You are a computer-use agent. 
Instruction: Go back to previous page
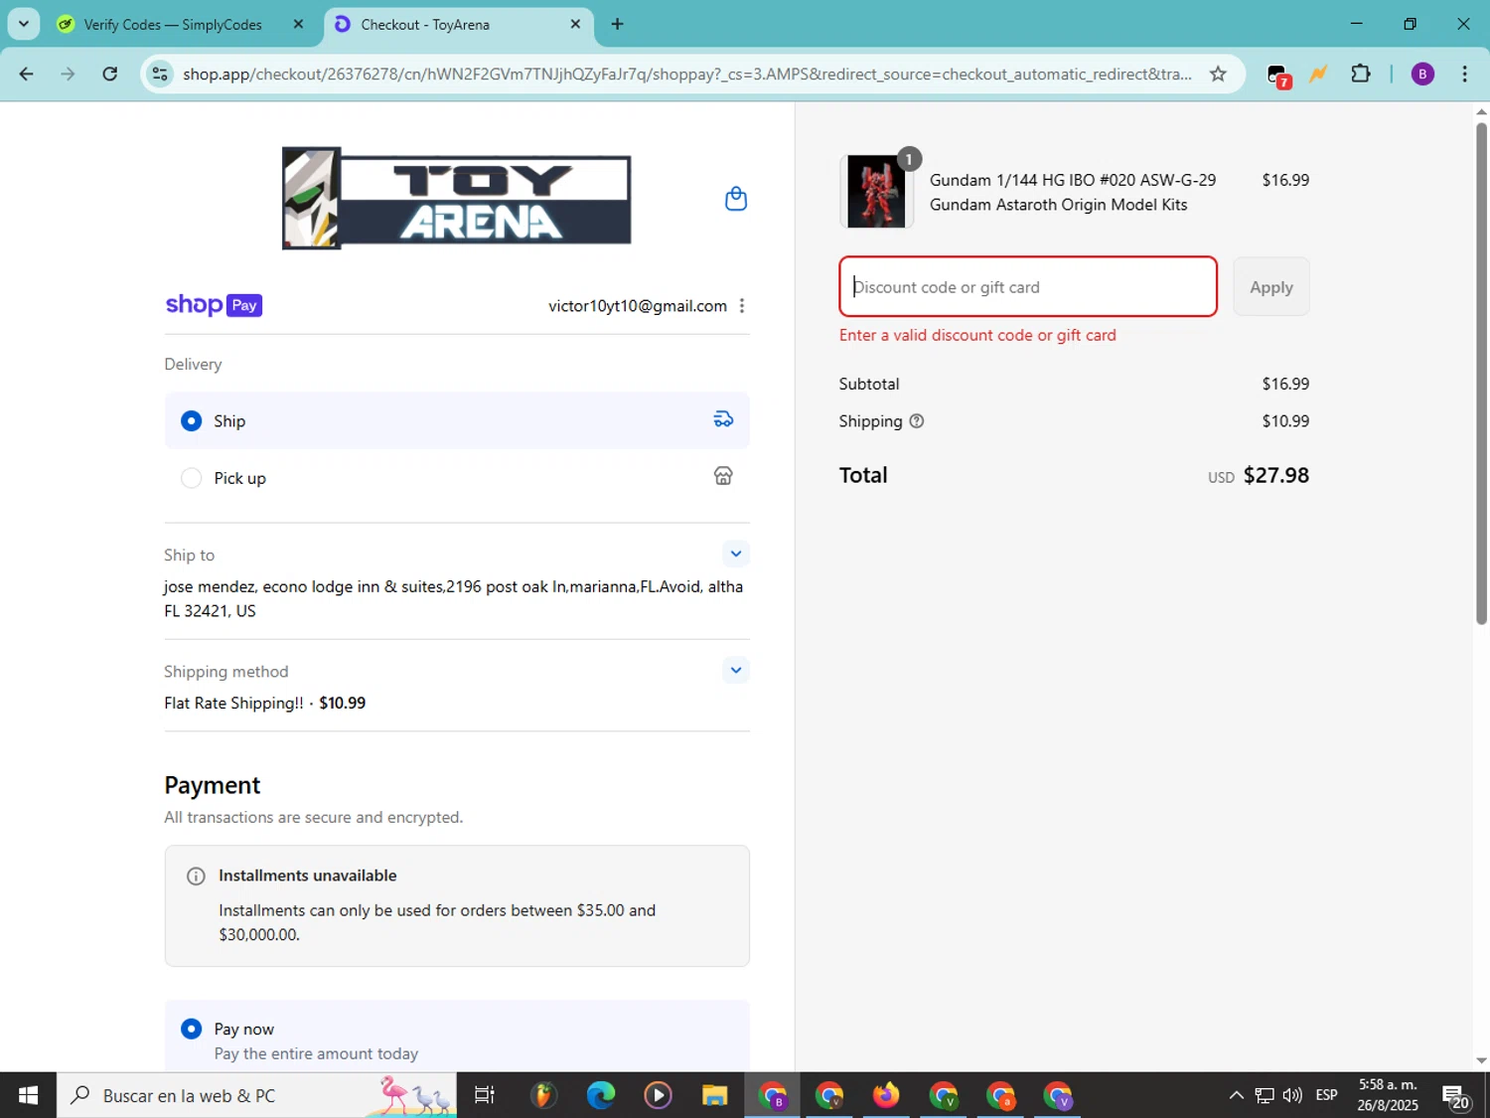pyautogui.click(x=27, y=74)
